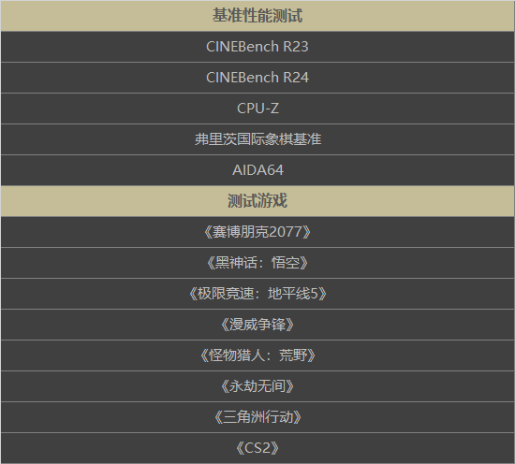The image size is (515, 464).
Task: Select 《怪物猎人：荒野》 row
Action: (257, 355)
